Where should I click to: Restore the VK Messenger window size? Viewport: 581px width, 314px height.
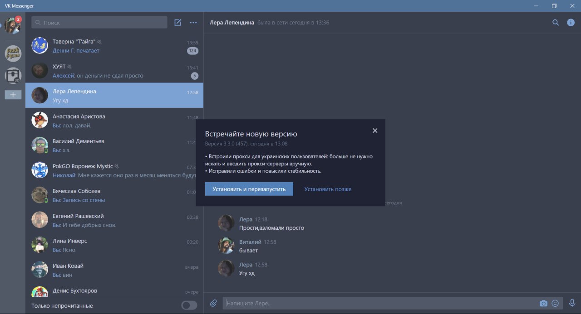(x=554, y=6)
